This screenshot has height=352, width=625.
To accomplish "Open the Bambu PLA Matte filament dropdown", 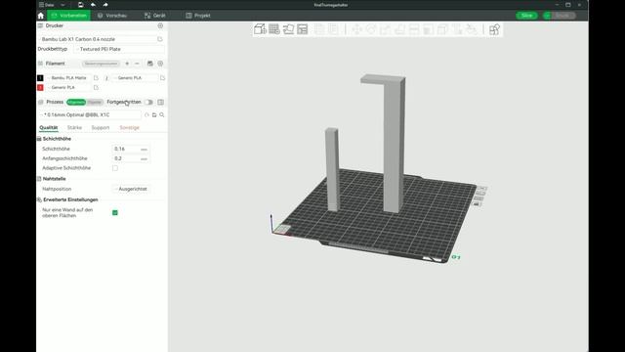I will pyautogui.click(x=69, y=78).
